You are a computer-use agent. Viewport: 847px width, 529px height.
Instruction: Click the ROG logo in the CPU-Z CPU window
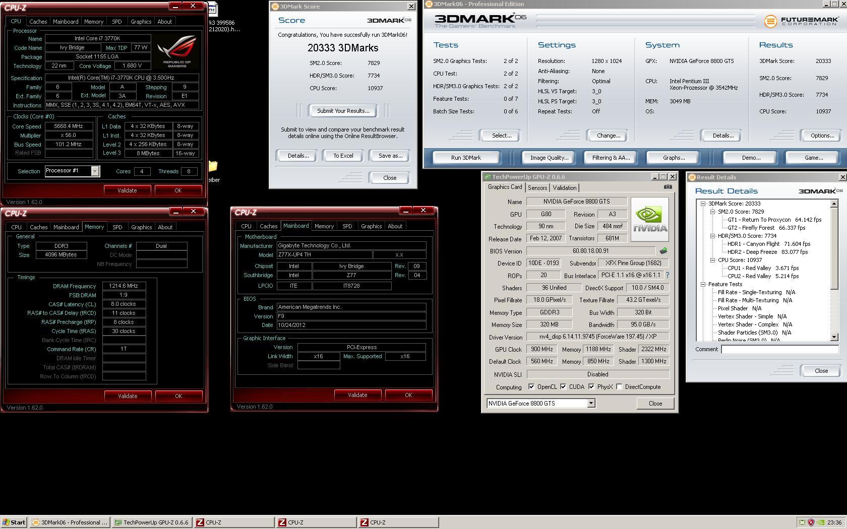click(176, 51)
